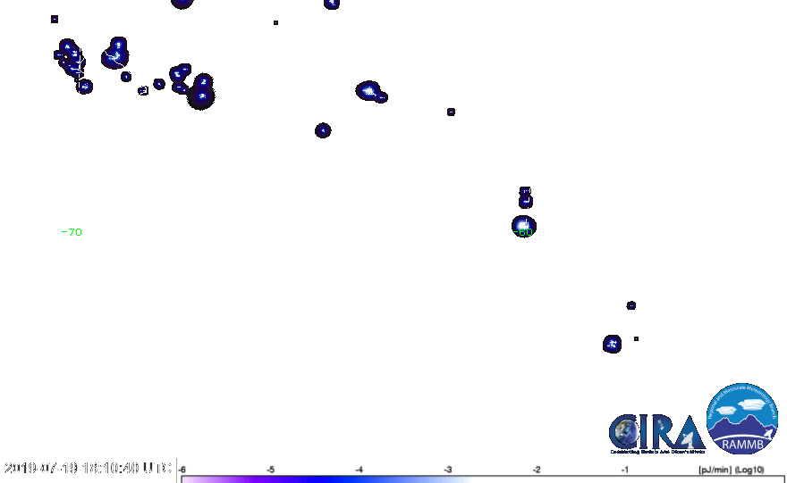Click the bright lightning cluster beside the -60 label
Viewport: 787px width, 483px height.
(523, 225)
